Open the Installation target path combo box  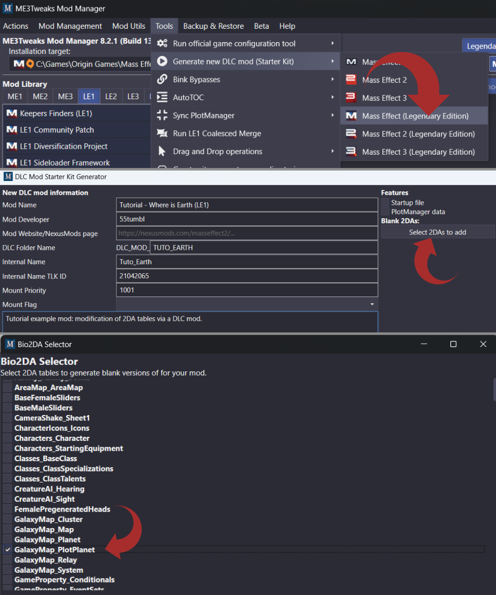click(x=80, y=64)
